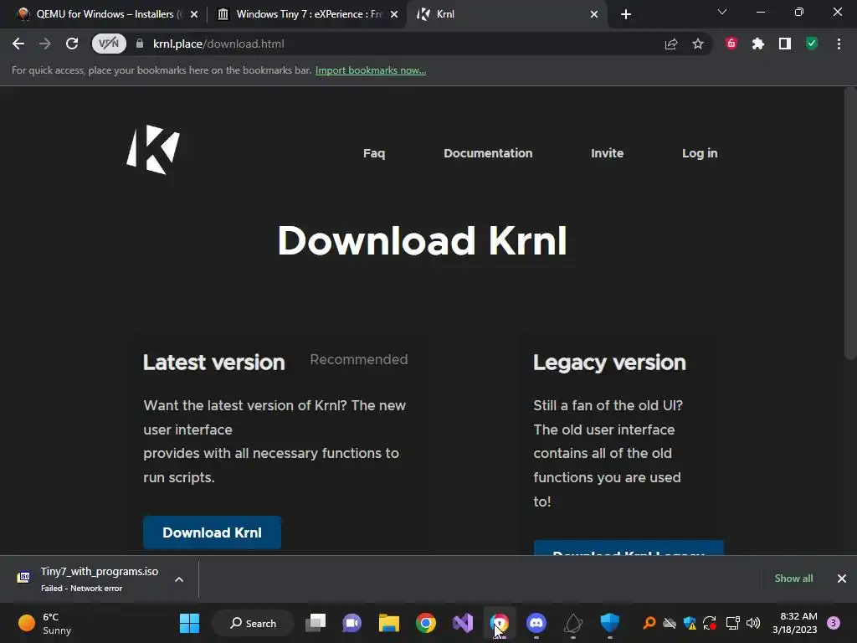Image resolution: width=857 pixels, height=643 pixels.
Task: Open the red lock extension icon
Action: [x=731, y=44]
